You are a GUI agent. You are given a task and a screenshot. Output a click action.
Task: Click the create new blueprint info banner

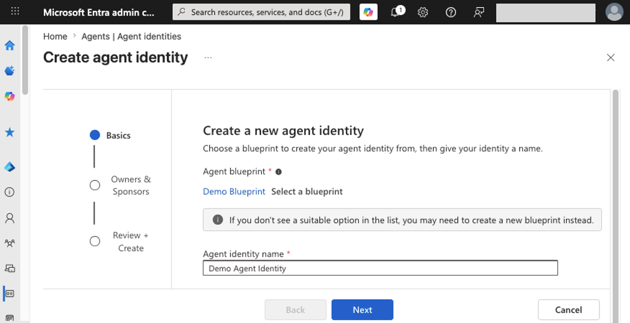coord(402,219)
